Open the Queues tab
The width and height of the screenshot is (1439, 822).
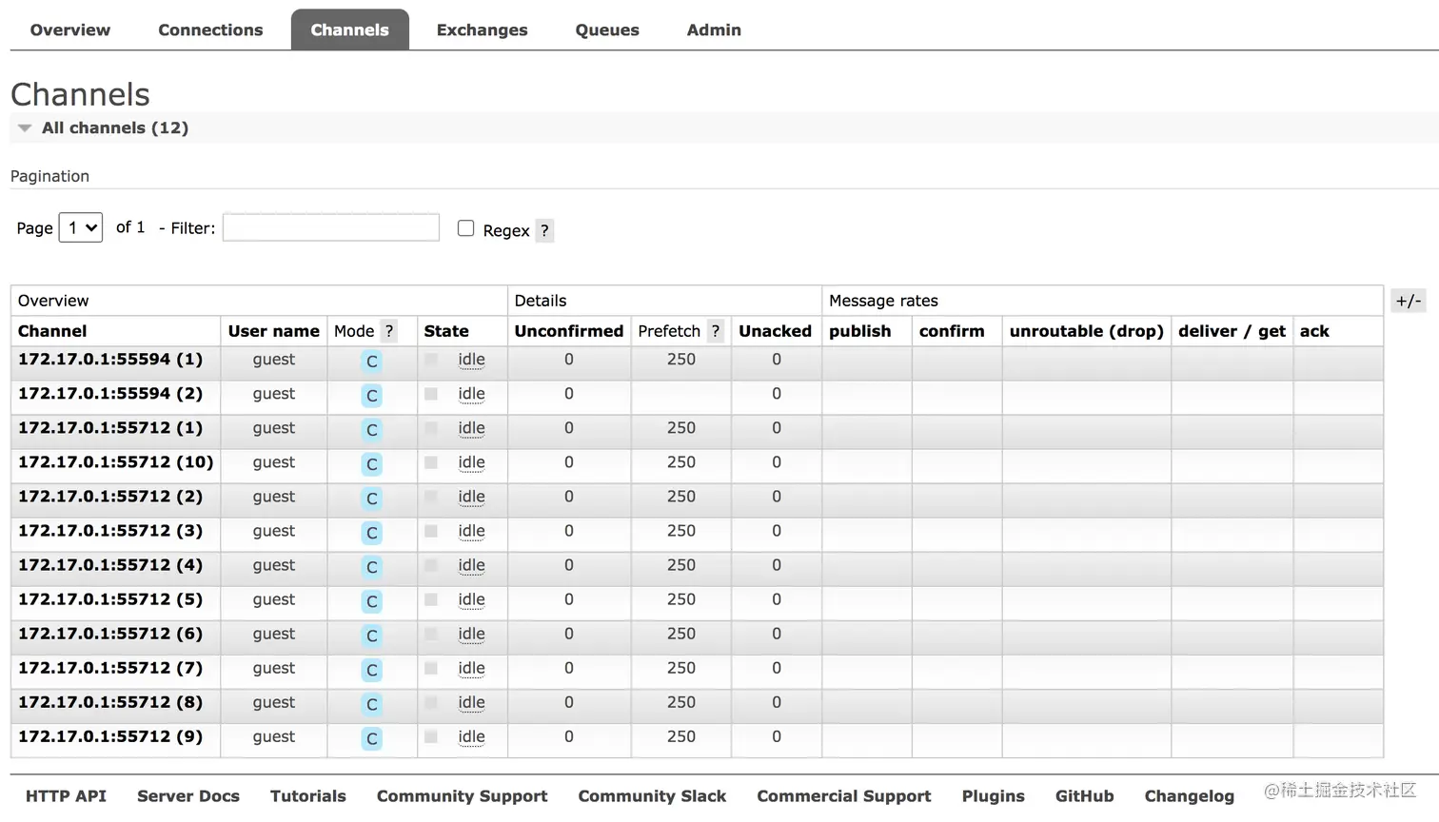[x=607, y=29]
